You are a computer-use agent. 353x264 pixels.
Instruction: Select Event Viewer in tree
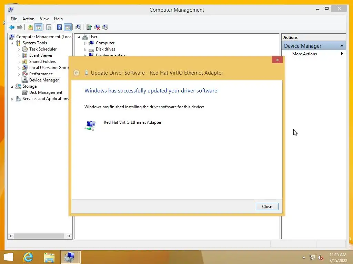click(41, 55)
